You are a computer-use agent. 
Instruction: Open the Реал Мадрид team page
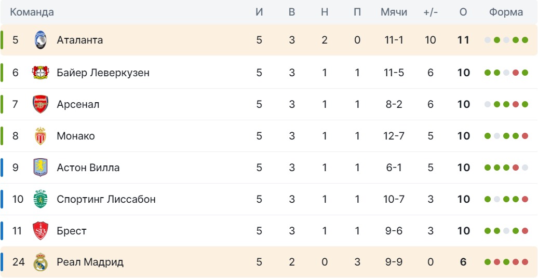(90, 262)
